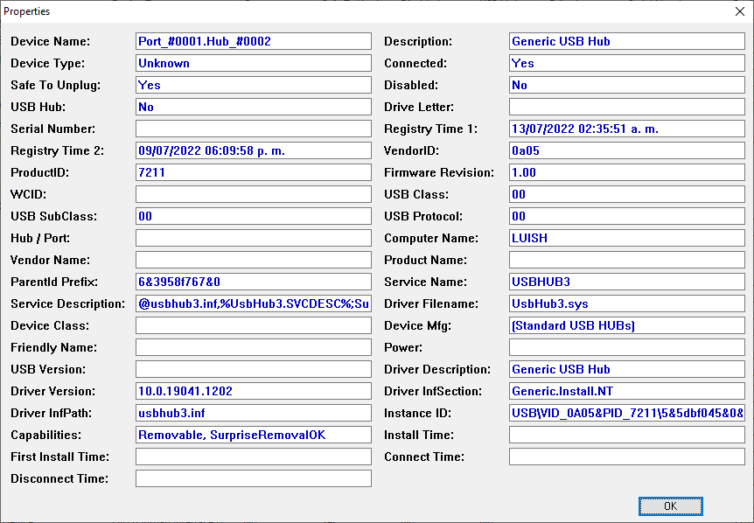Click the ProductID field with 7211

(253, 172)
